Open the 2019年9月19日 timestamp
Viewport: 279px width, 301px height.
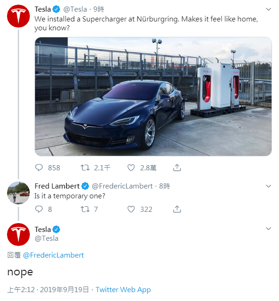click(64, 290)
